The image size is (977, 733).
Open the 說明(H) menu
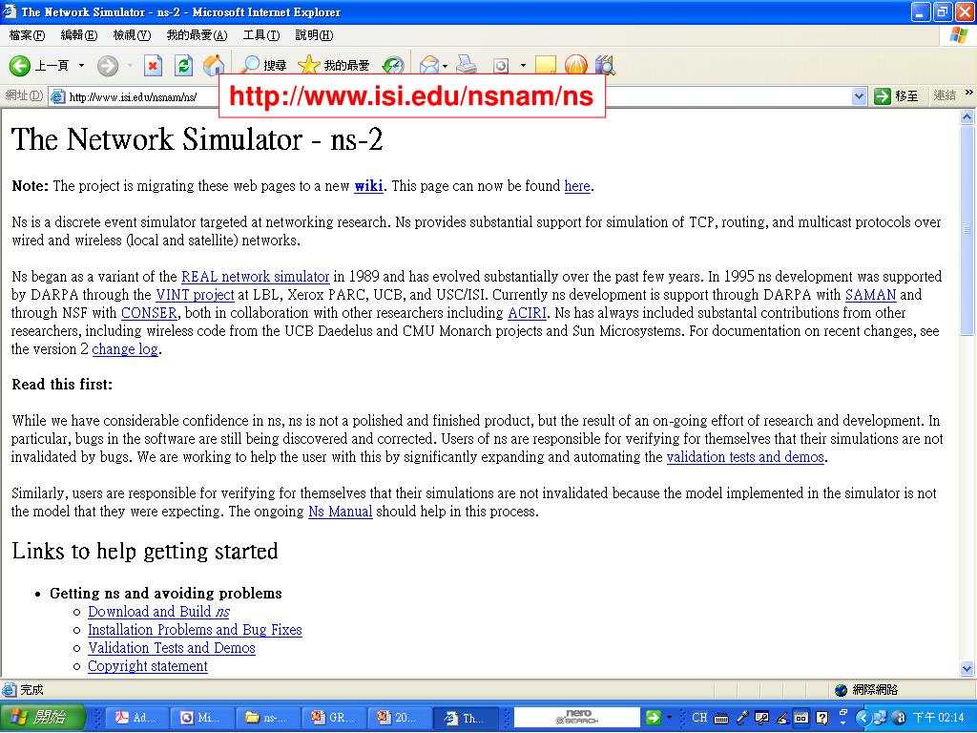point(314,35)
